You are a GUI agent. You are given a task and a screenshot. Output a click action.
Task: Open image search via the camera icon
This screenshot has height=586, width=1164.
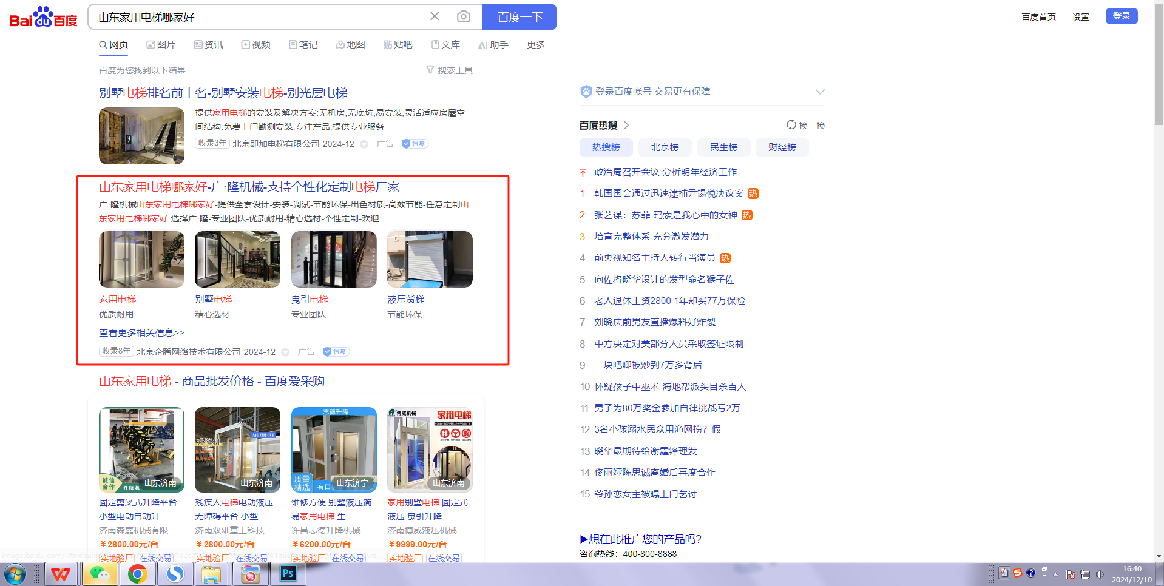(x=464, y=16)
